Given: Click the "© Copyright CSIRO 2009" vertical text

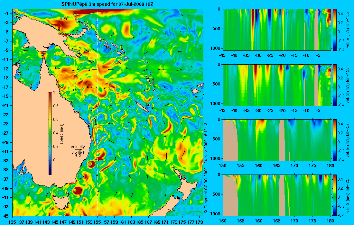Looking at the screenshot, I should click(x=206, y=191).
